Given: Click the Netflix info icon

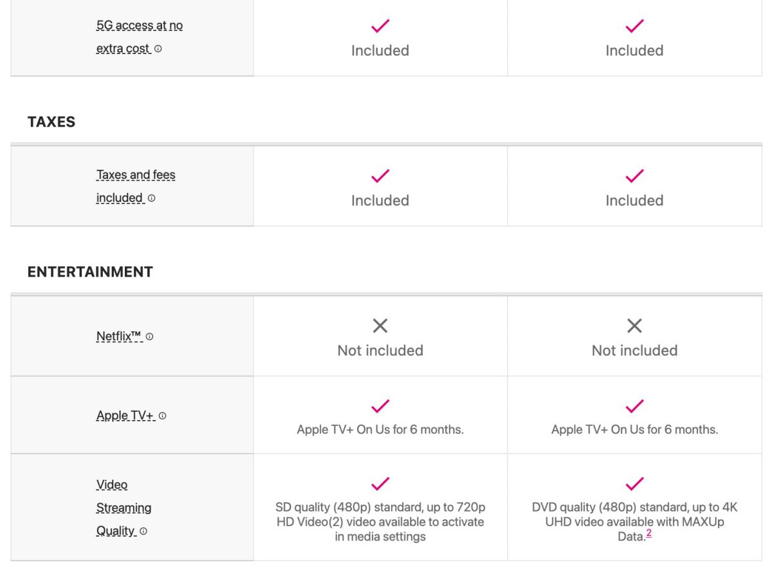Looking at the screenshot, I should point(150,336).
